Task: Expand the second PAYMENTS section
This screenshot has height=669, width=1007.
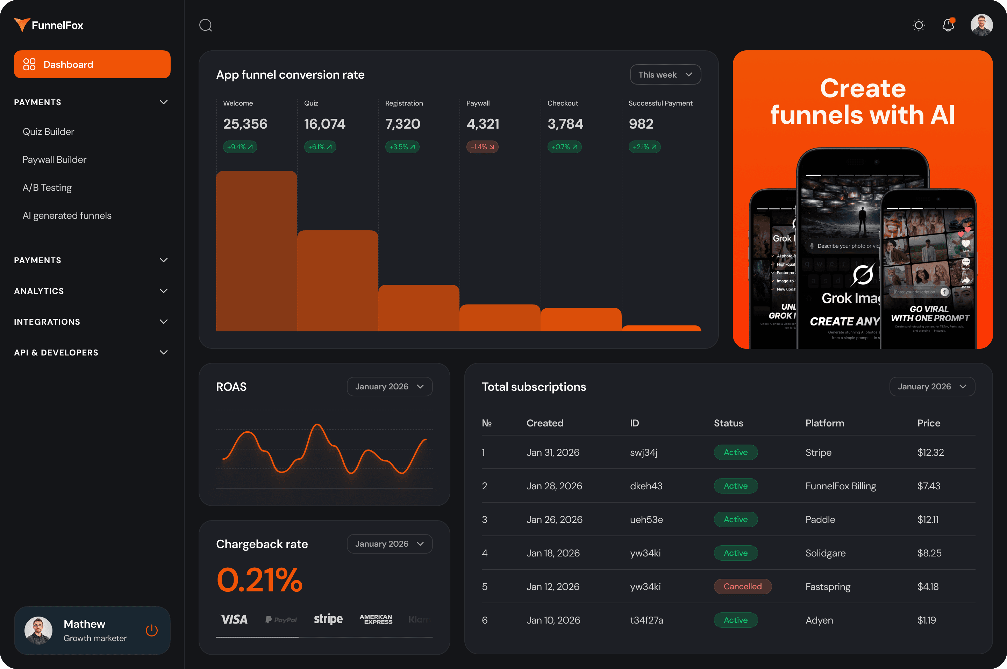Action: click(92, 260)
